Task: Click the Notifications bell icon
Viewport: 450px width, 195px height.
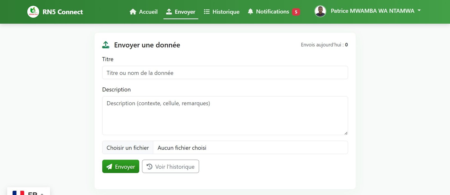Action: click(250, 12)
